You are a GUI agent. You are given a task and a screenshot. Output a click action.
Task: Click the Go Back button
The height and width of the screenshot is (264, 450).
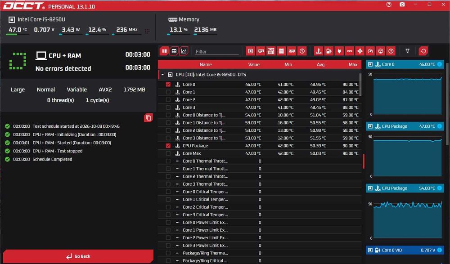[78, 256]
